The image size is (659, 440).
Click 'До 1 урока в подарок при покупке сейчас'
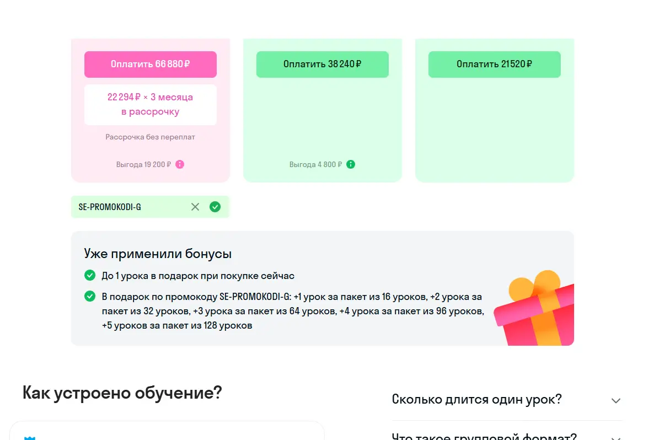pos(198,276)
